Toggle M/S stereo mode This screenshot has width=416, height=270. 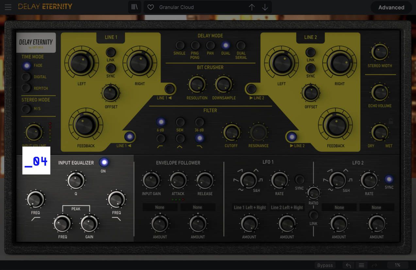point(26,109)
